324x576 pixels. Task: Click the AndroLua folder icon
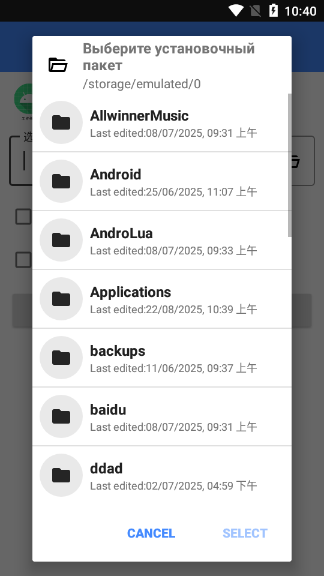[61, 240]
